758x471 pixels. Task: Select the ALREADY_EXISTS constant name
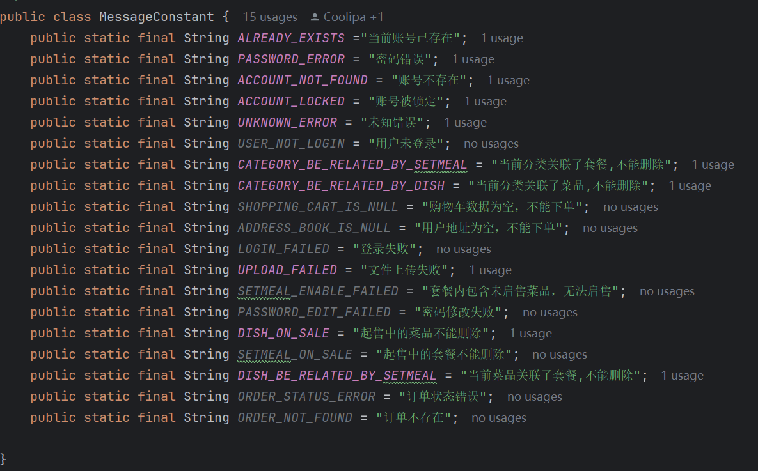coord(291,38)
